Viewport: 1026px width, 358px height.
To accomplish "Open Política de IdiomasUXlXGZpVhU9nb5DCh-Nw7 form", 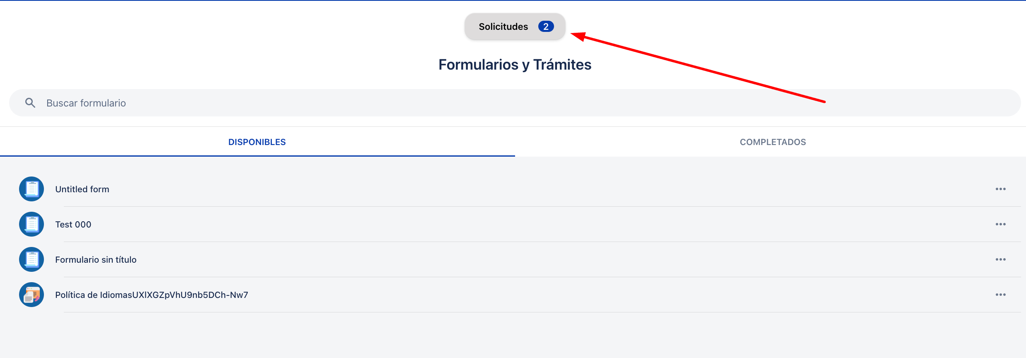I will coord(152,295).
